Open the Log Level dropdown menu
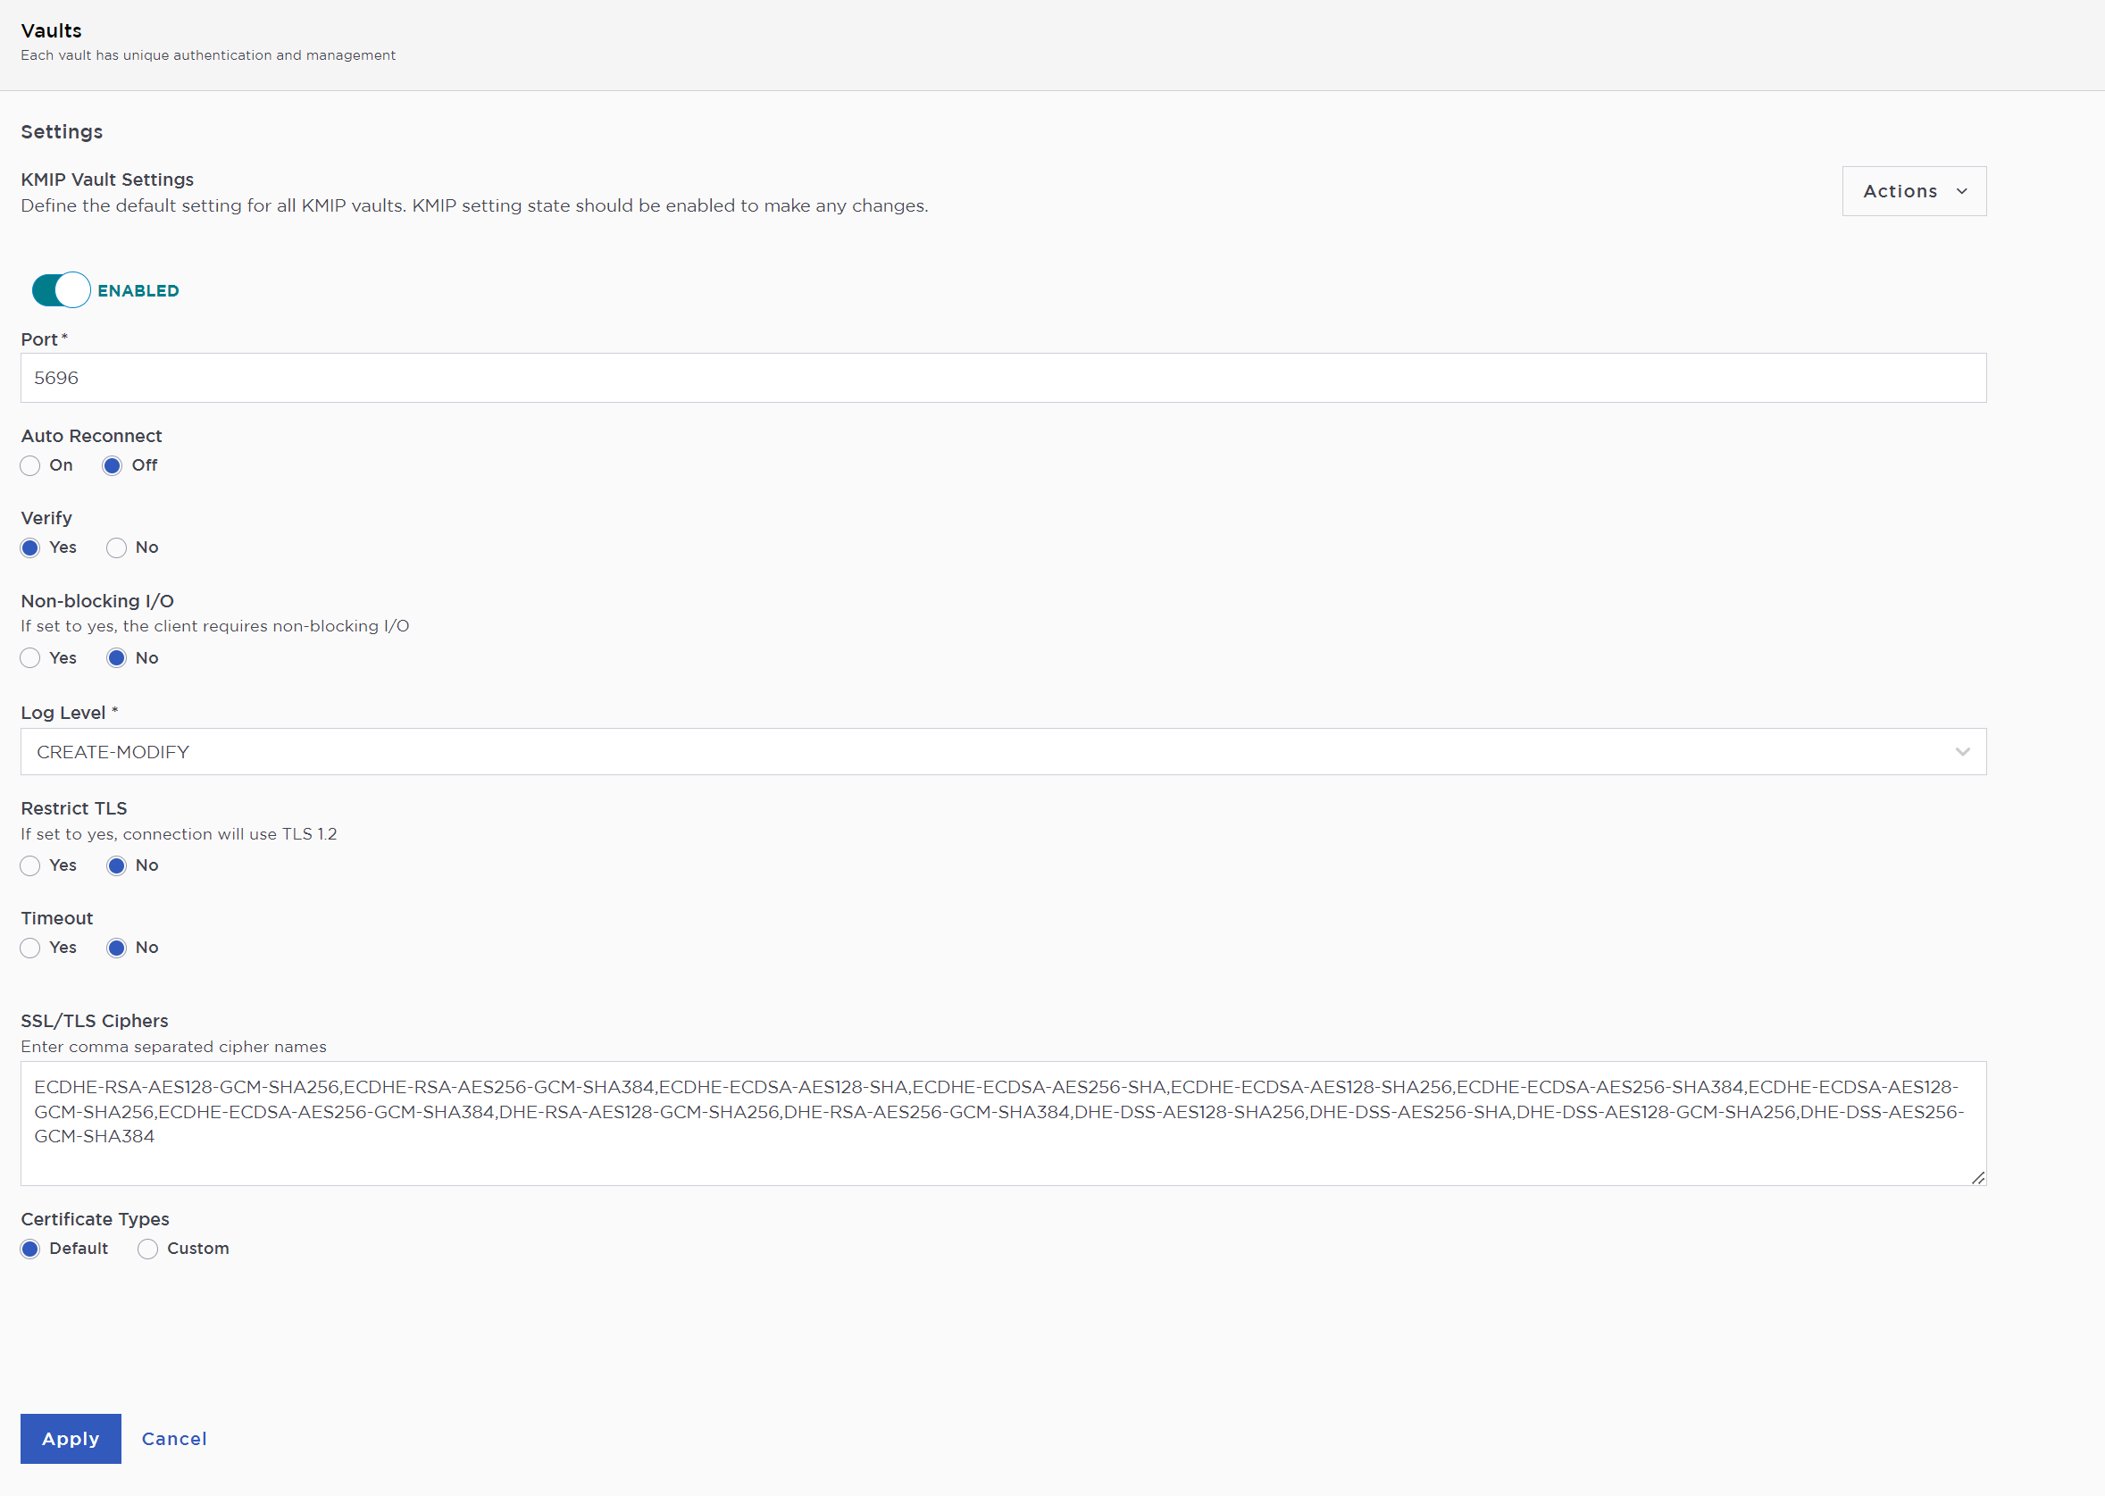Image resolution: width=2105 pixels, height=1496 pixels. pyautogui.click(x=1002, y=751)
